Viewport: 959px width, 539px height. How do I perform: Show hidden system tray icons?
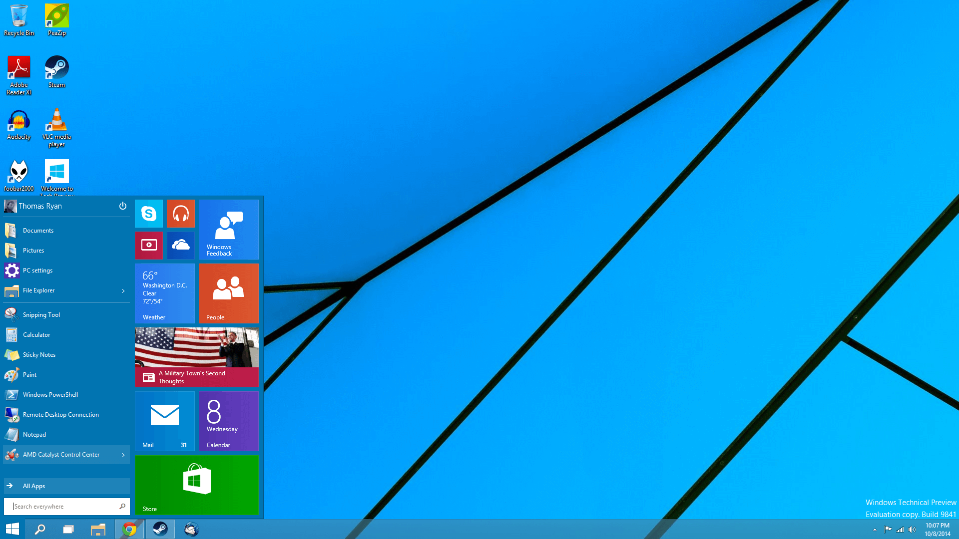point(875,530)
